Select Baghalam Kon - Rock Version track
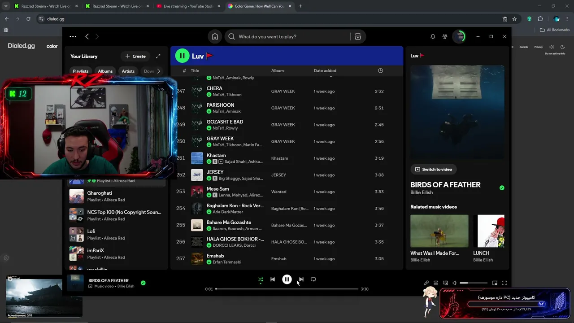 pos(235,205)
